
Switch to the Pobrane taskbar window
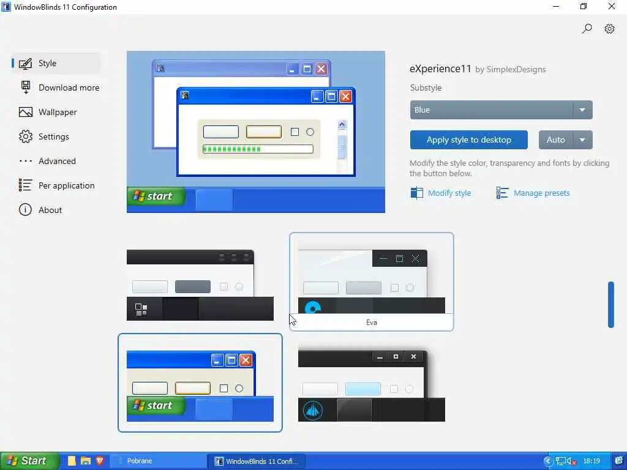pyautogui.click(x=159, y=461)
